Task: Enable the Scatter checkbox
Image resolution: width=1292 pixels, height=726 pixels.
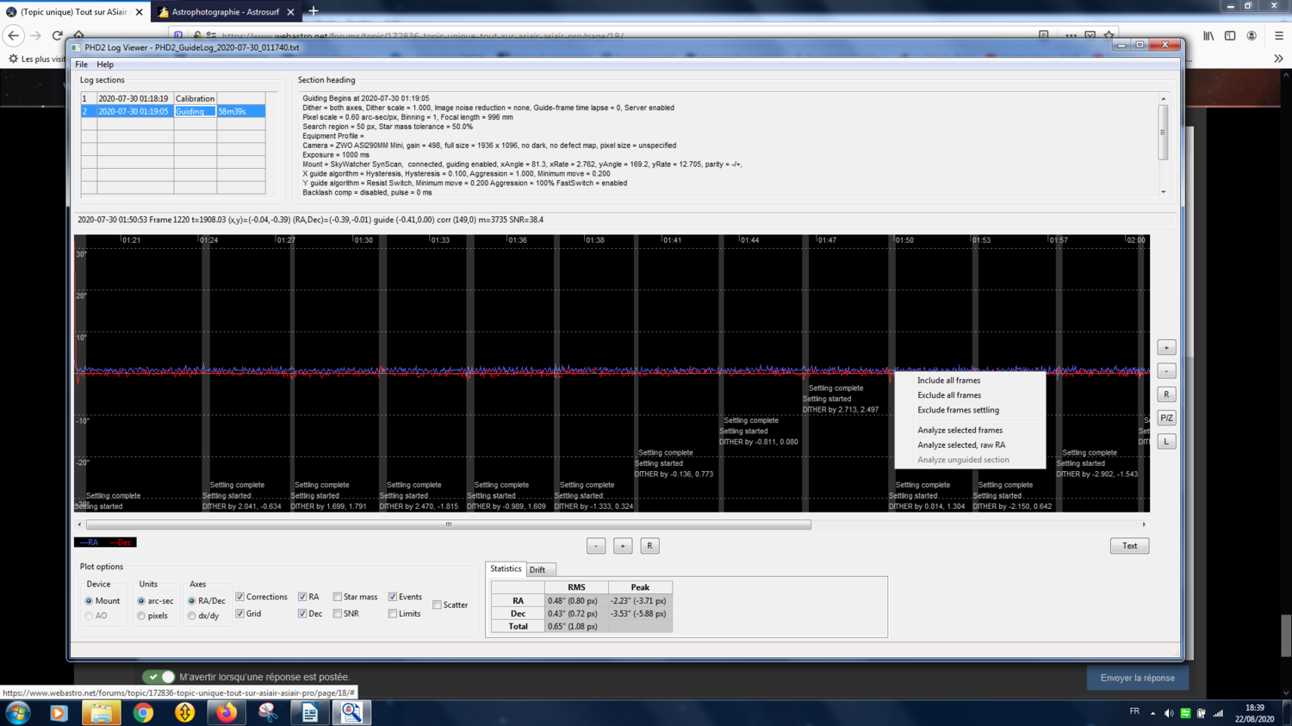Action: click(438, 605)
